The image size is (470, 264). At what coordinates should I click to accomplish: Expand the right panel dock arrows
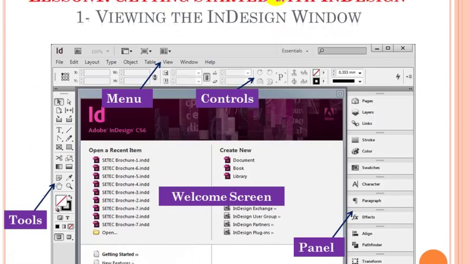pos(411,89)
